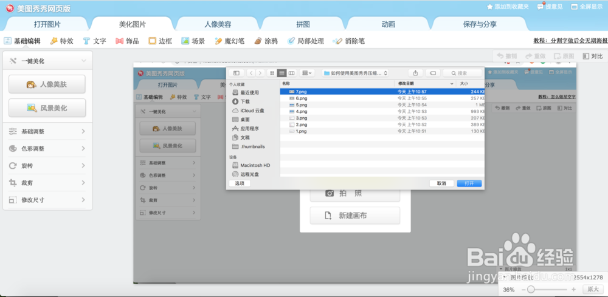Image resolution: width=608 pixels, height=297 pixels.
Task: Click the large 风景美化 button in the main sidebar
Action: [x=47, y=108]
